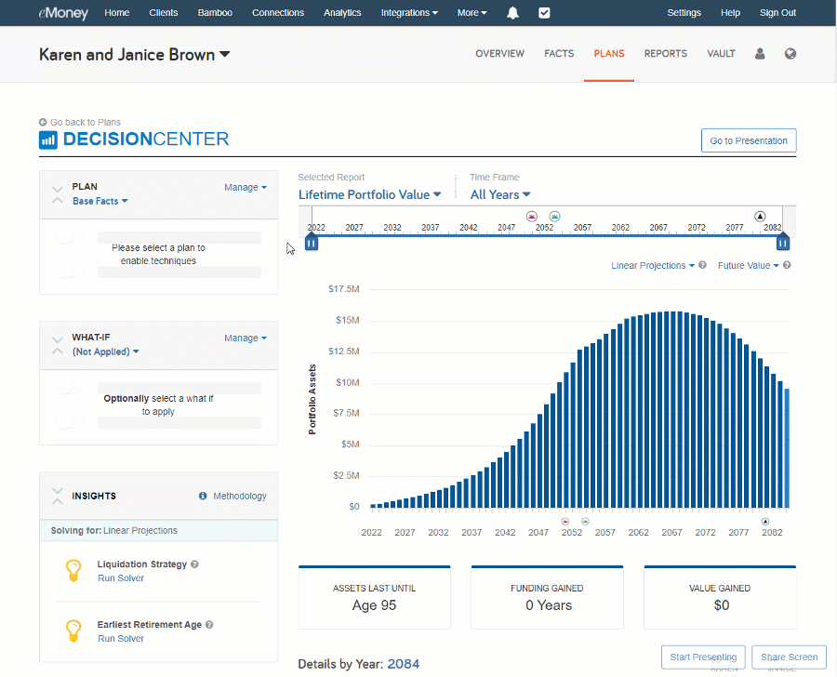The image size is (837, 677).
Task: Click the triangle marker below chart near 2082
Action: [765, 521]
